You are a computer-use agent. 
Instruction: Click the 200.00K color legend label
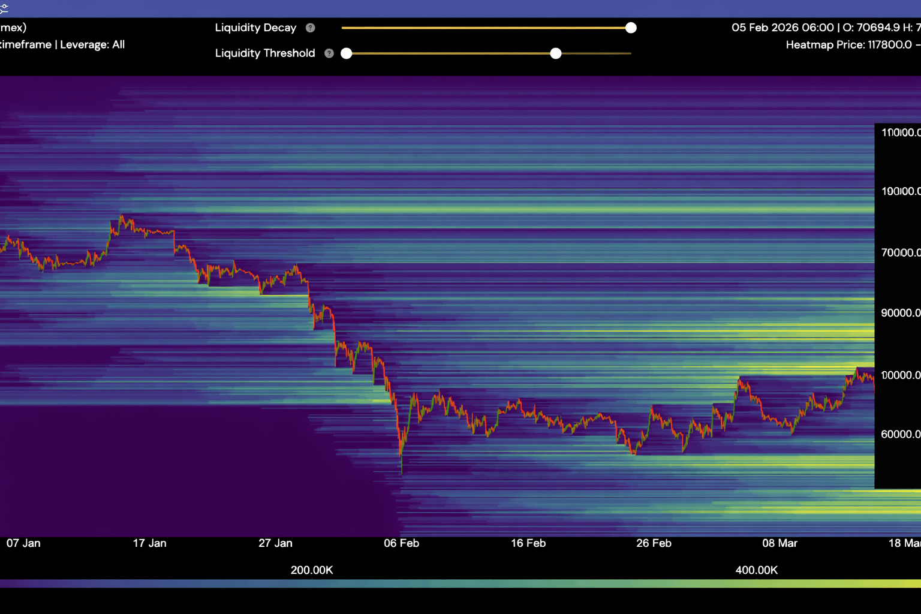pos(312,570)
